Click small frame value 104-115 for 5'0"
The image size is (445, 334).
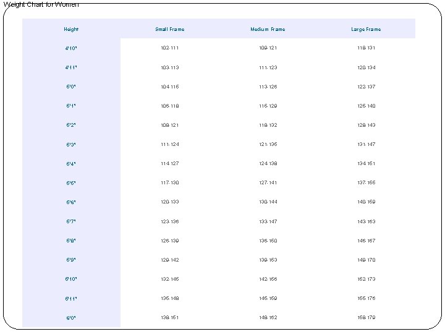[170, 87]
